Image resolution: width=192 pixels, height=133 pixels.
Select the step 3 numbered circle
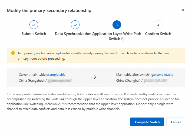[117, 25]
